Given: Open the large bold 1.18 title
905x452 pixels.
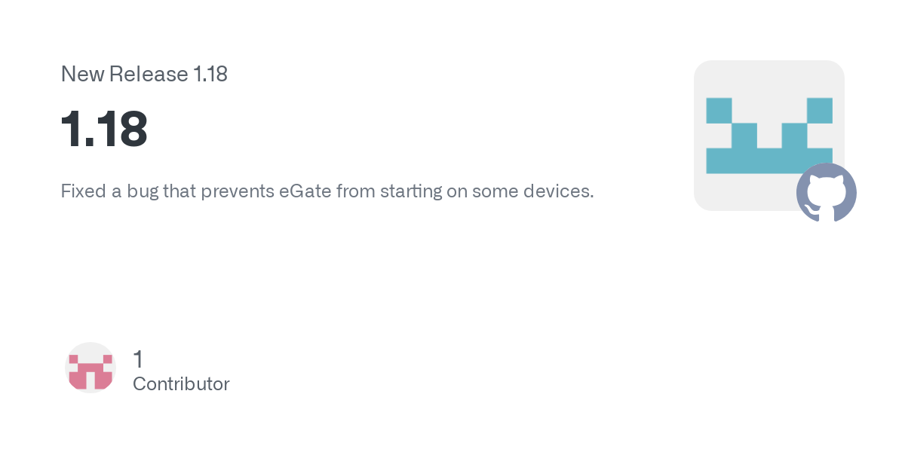Looking at the screenshot, I should [x=104, y=130].
